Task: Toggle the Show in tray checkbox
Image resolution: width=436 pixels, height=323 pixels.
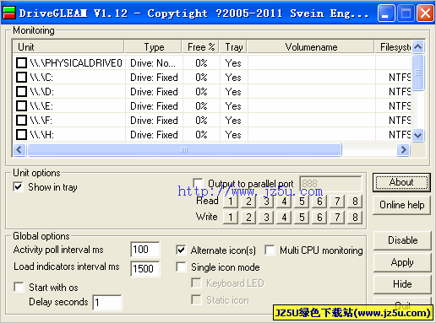Action: tap(18, 186)
